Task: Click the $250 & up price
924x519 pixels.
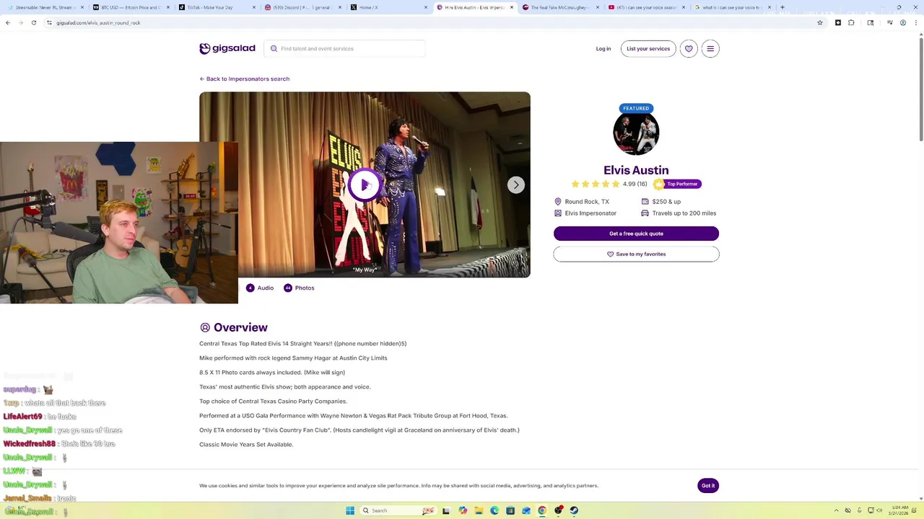Action: pos(661,202)
